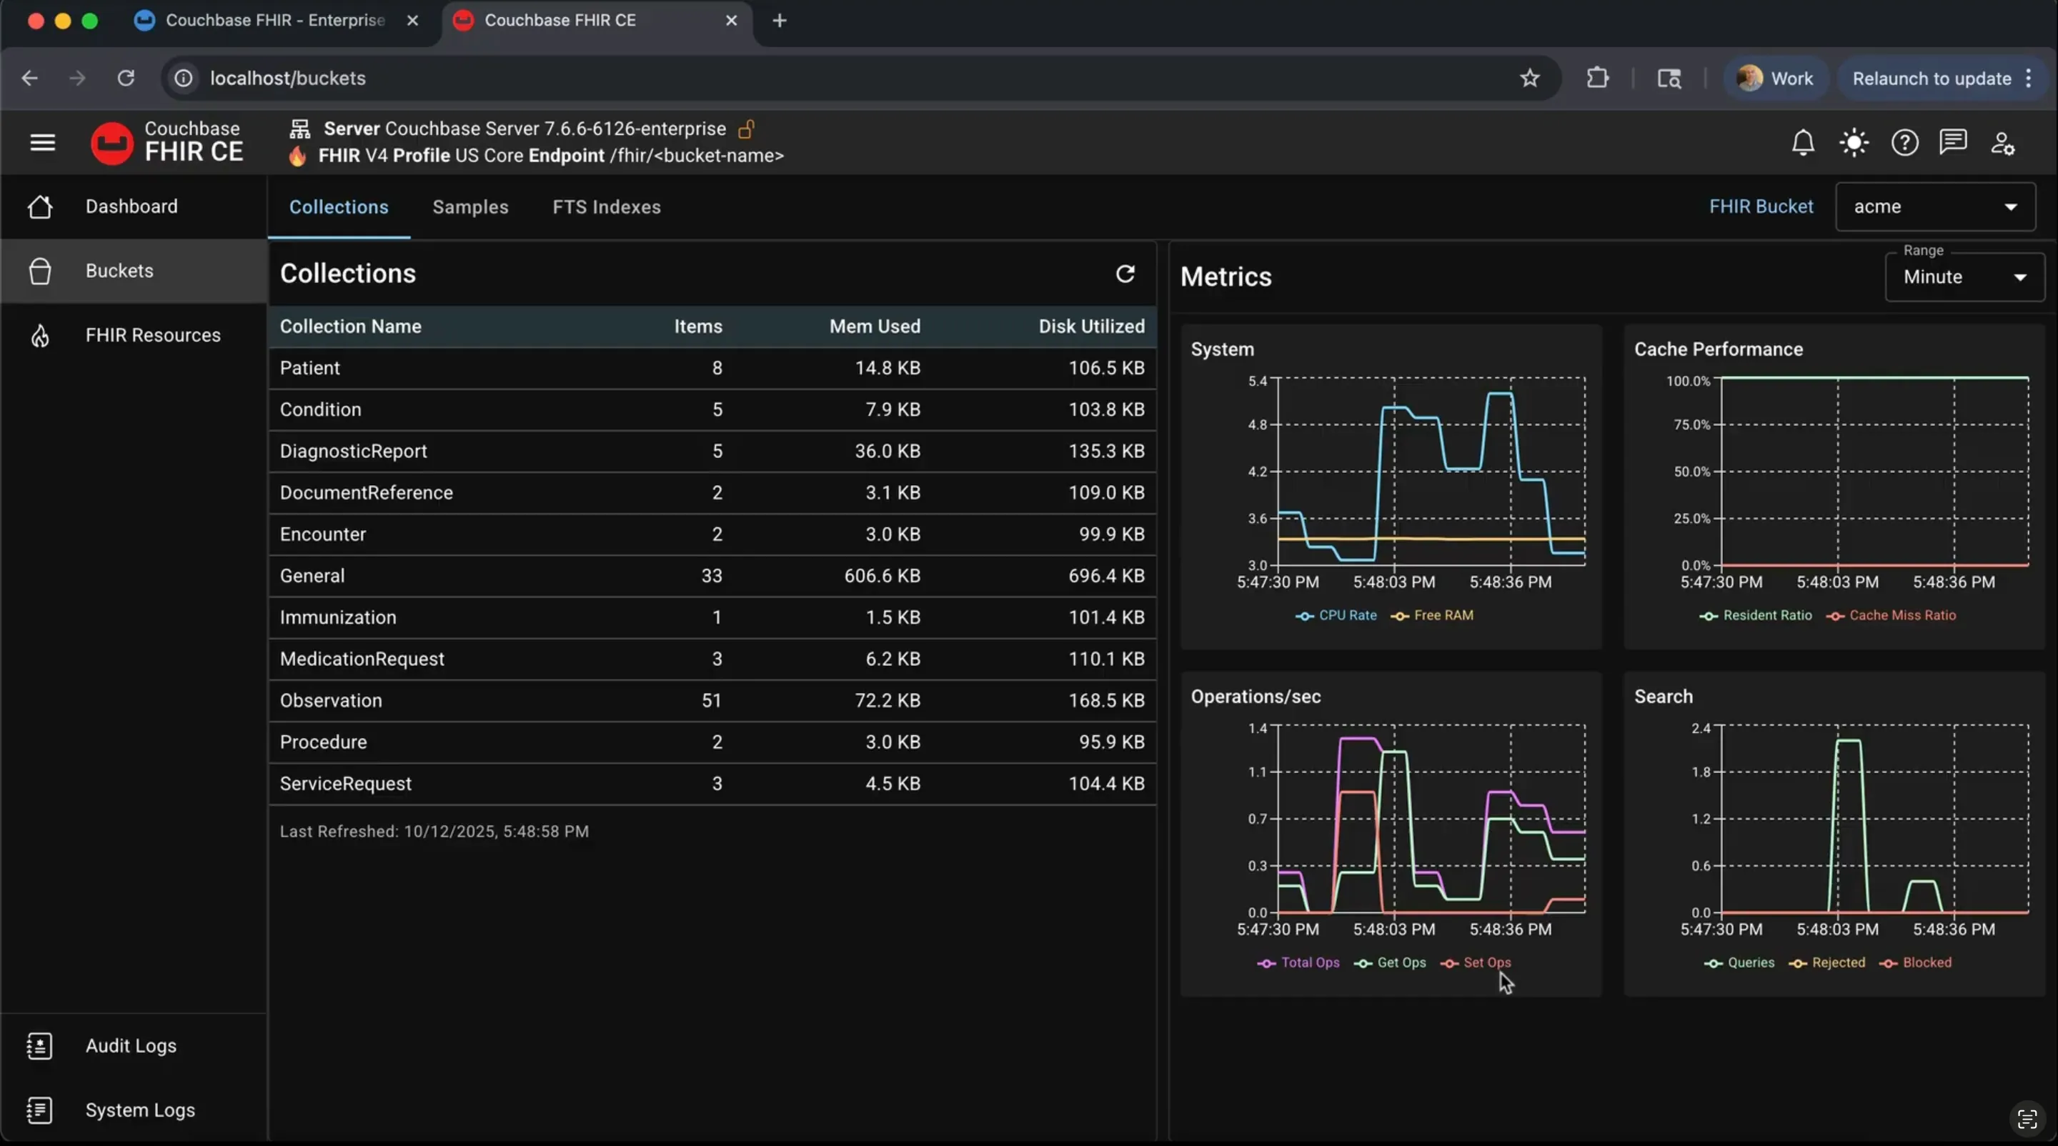Switch to the Samples tab
Viewport: 2058px width, 1146px height.
pos(469,207)
